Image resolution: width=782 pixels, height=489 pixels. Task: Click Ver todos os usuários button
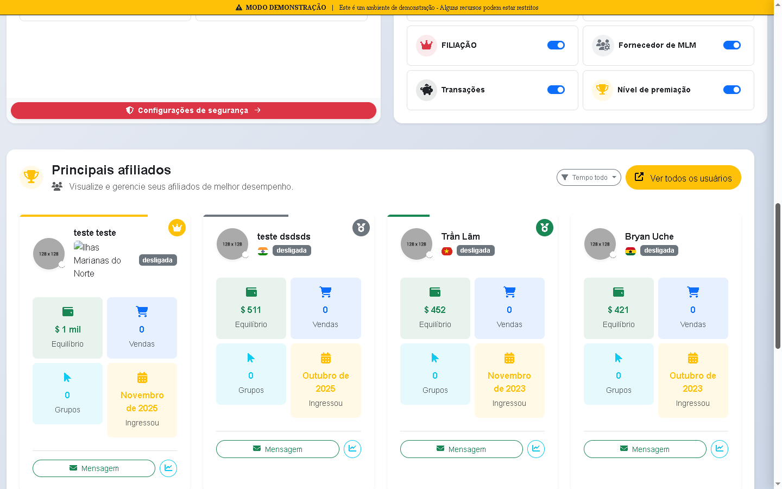tap(683, 178)
